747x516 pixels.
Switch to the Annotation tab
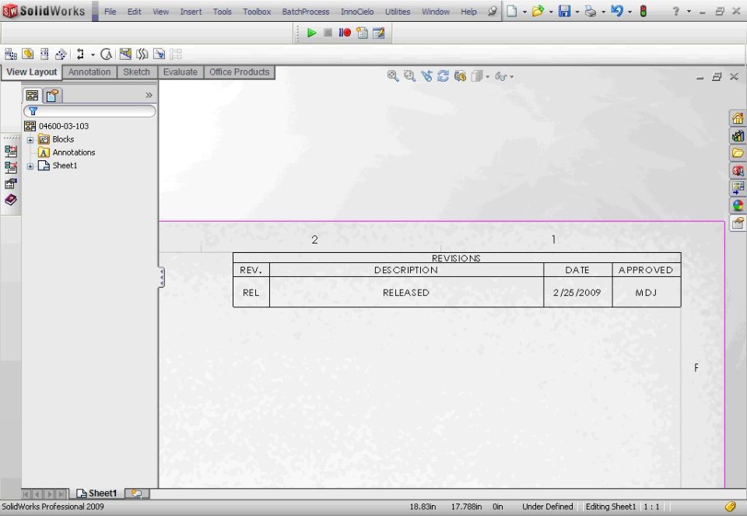pos(89,72)
